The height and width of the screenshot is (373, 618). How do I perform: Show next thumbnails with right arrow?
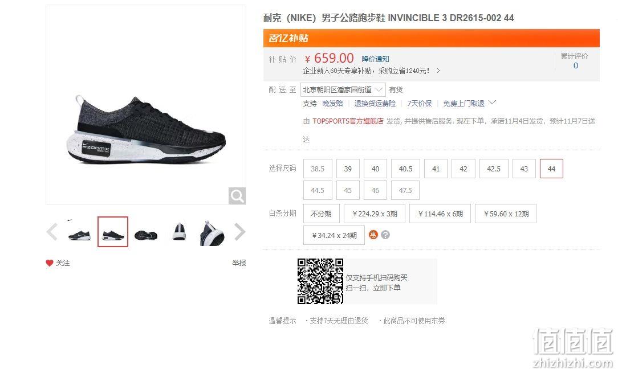pyautogui.click(x=239, y=232)
